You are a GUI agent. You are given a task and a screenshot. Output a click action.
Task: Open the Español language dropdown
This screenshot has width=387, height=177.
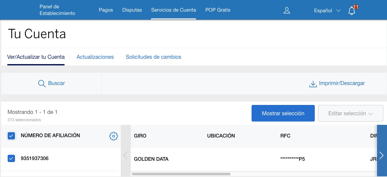pos(327,11)
